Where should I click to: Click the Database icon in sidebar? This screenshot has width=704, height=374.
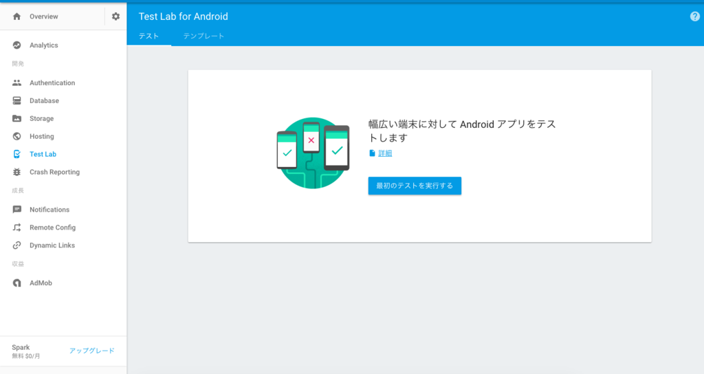(16, 100)
